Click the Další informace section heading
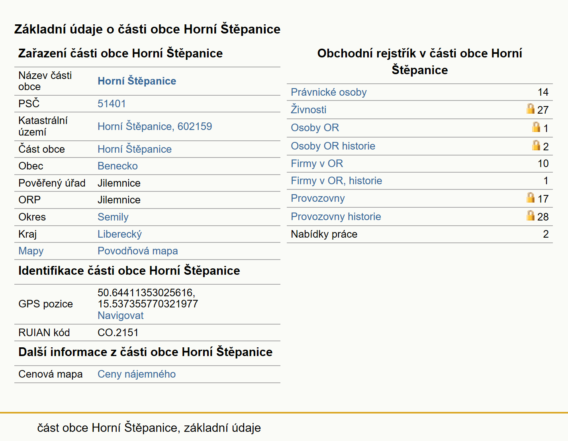Image resolution: width=568 pixels, height=441 pixels. coord(145,352)
